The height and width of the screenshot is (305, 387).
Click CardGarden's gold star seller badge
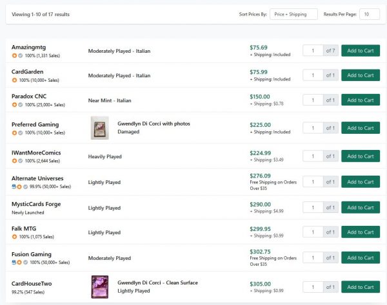(14, 80)
